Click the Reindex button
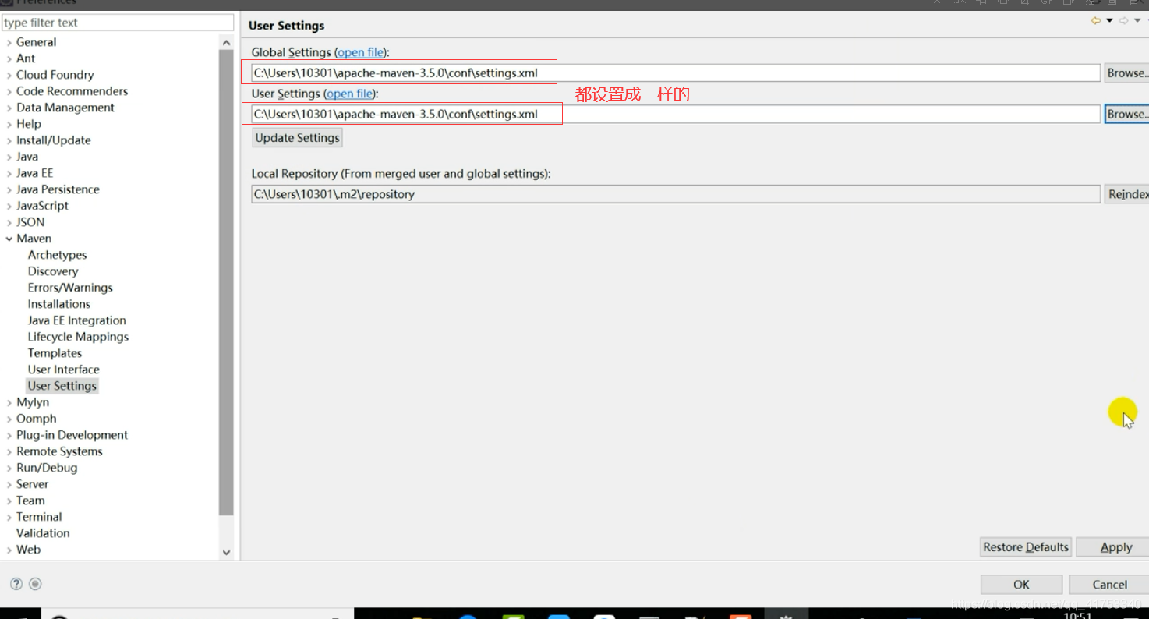This screenshot has width=1149, height=619. click(1126, 194)
